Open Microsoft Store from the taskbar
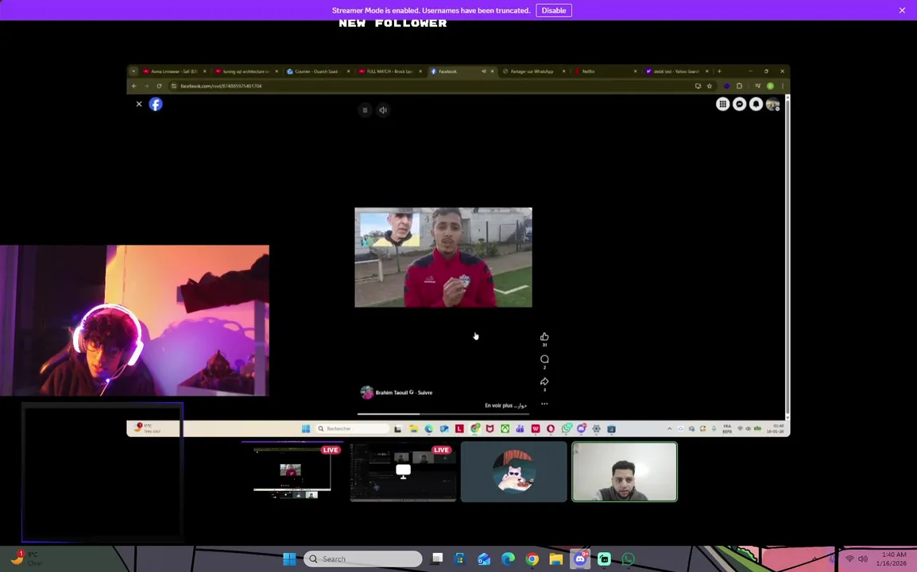917x572 pixels. [x=459, y=559]
